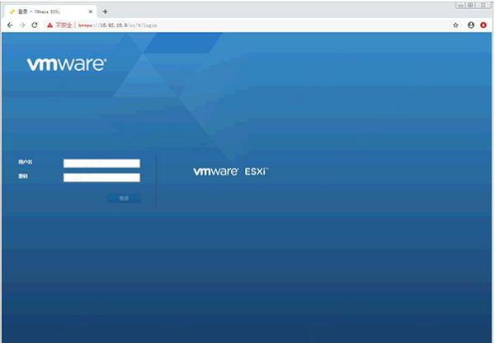The image size is (495, 343).
Task: Click the 不安全 security label
Action: (64, 26)
